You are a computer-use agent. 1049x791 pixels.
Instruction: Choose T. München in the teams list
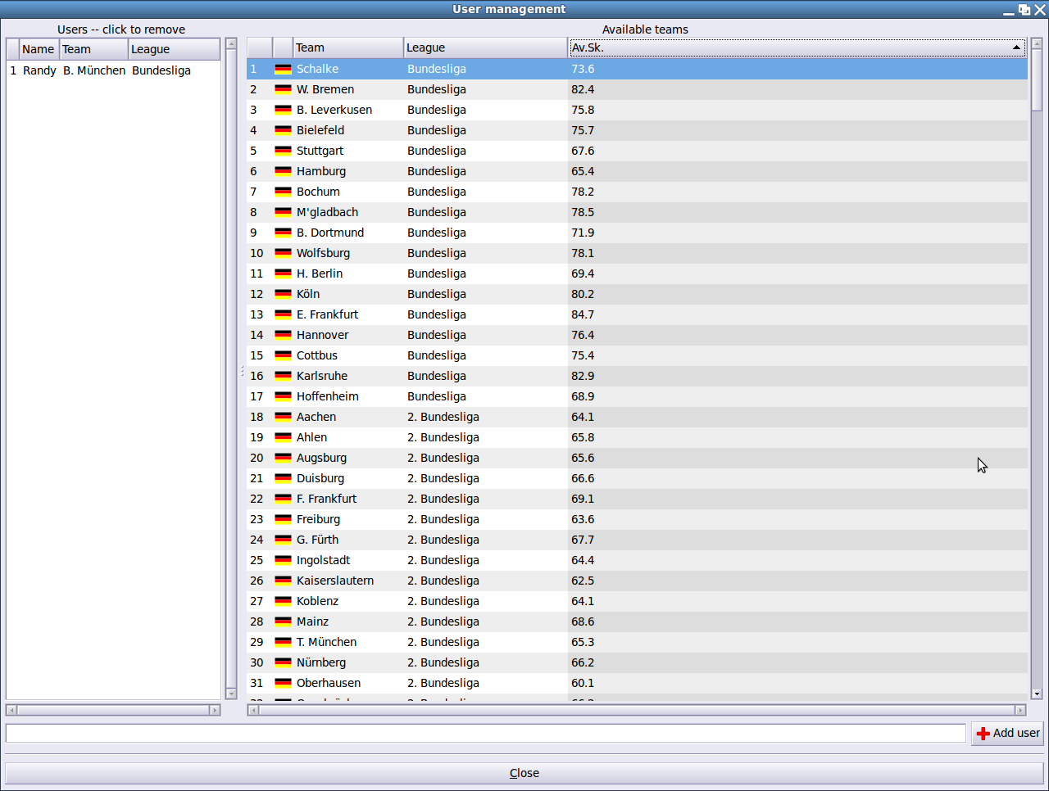point(637,642)
